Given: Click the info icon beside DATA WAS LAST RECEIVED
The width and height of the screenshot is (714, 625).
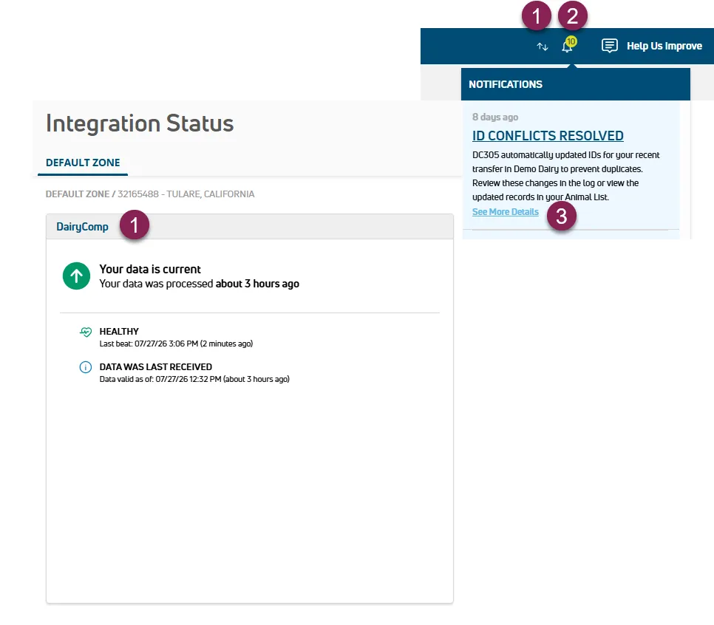Looking at the screenshot, I should 86,367.
